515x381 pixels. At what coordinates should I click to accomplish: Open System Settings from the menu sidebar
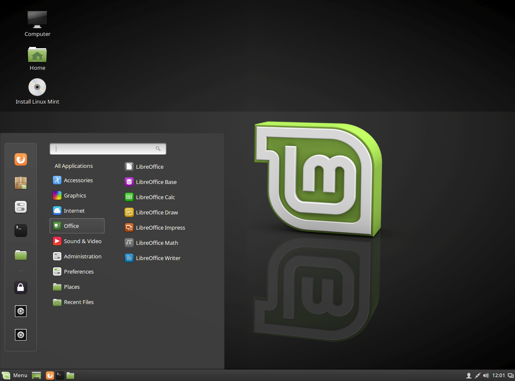(20, 207)
